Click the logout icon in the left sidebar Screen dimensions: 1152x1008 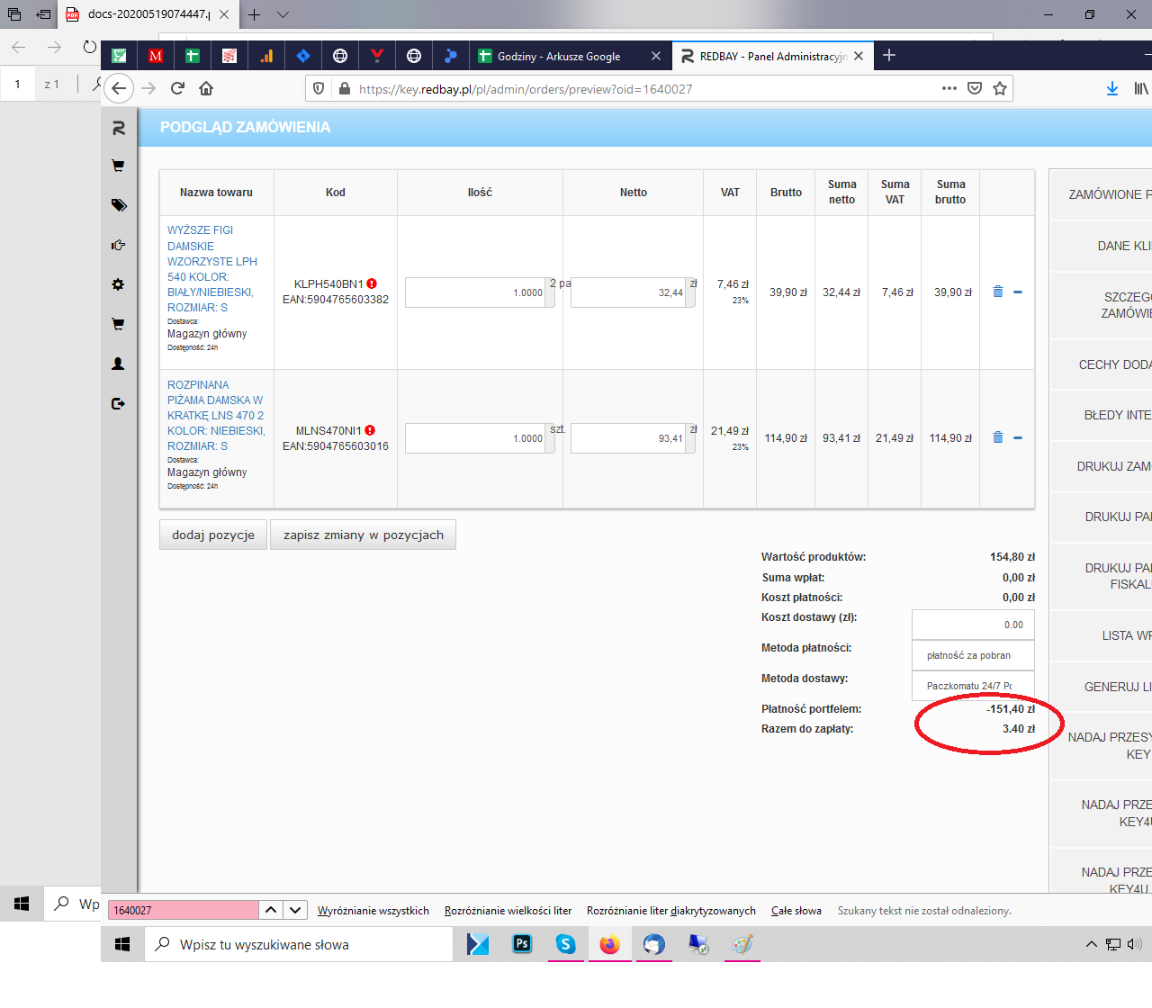coord(118,404)
